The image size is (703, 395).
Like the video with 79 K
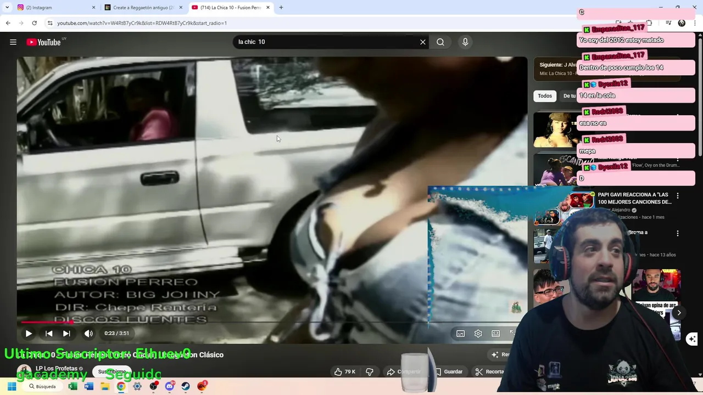[344, 371]
